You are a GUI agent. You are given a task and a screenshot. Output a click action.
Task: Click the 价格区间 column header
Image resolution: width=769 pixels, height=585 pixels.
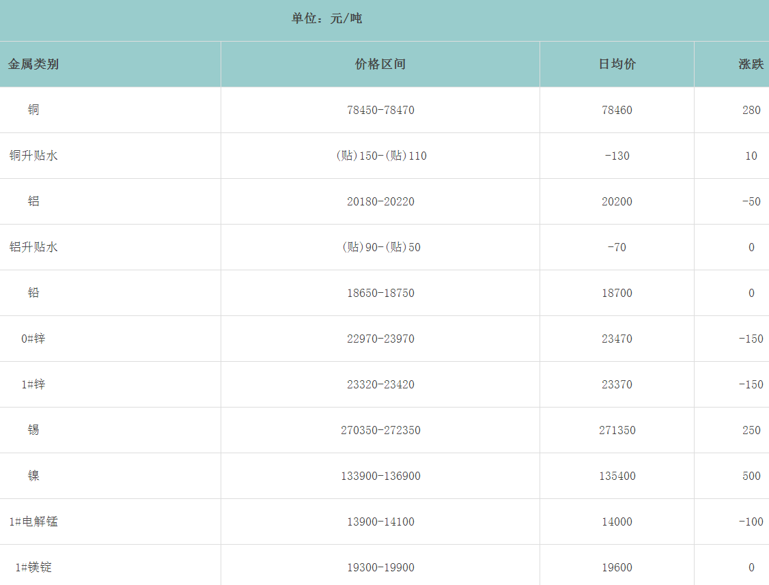pyautogui.click(x=380, y=64)
